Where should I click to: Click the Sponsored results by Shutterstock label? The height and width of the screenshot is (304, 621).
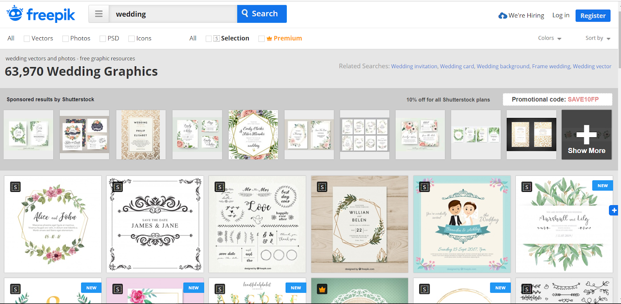pos(50,99)
